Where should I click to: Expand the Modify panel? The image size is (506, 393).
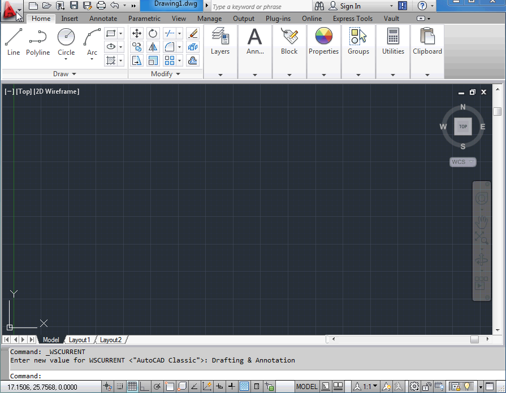[x=163, y=73]
